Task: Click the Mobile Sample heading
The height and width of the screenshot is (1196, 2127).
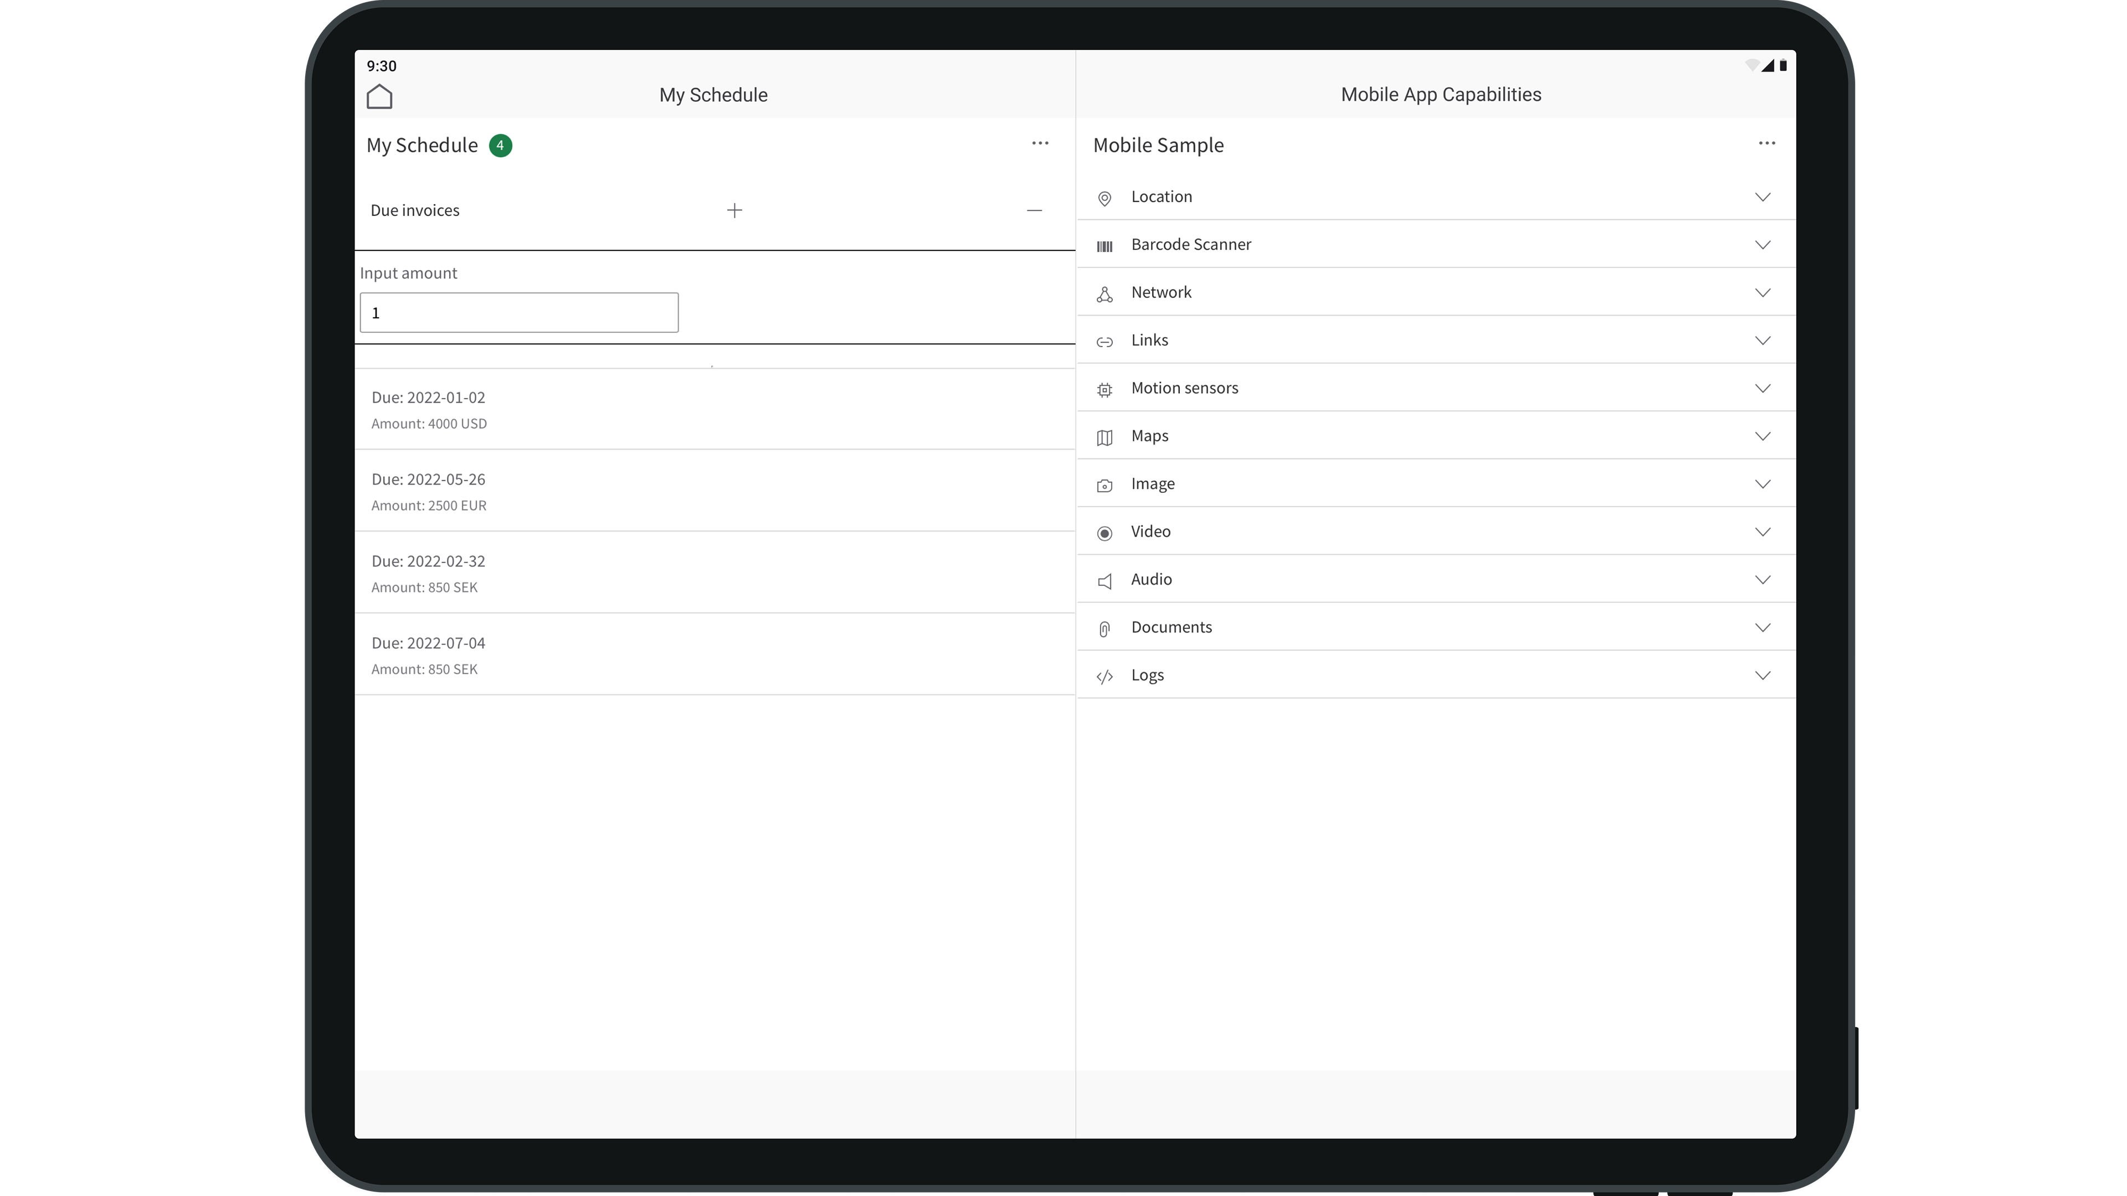Action: click(x=1158, y=145)
